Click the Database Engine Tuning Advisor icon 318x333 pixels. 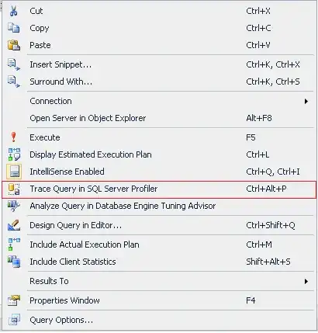pyautogui.click(x=14, y=206)
